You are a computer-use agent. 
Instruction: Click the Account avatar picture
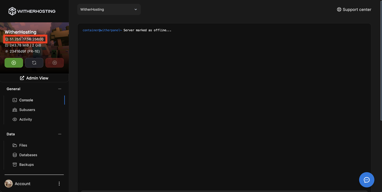click(x=9, y=184)
